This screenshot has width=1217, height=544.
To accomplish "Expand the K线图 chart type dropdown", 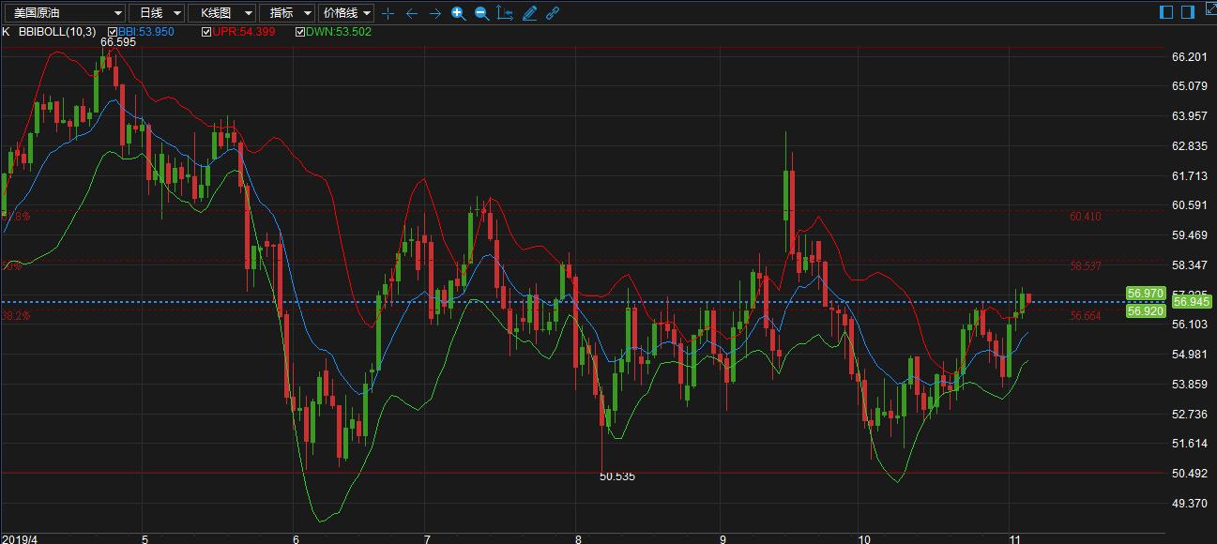I will pyautogui.click(x=221, y=13).
